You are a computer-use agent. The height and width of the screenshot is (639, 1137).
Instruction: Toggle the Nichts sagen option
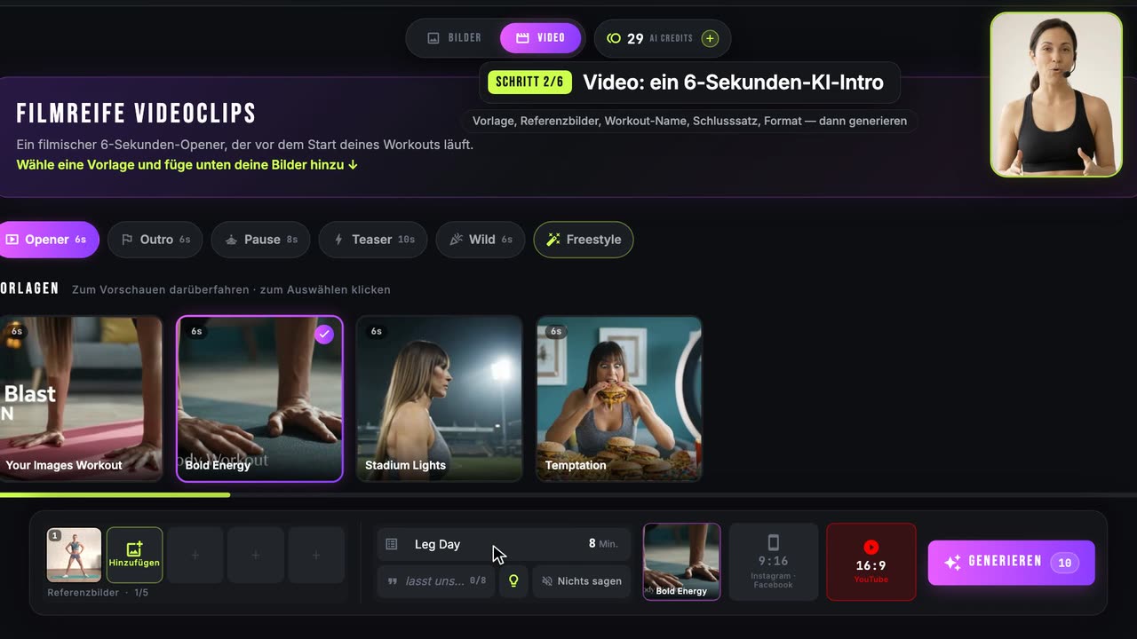[x=582, y=581]
